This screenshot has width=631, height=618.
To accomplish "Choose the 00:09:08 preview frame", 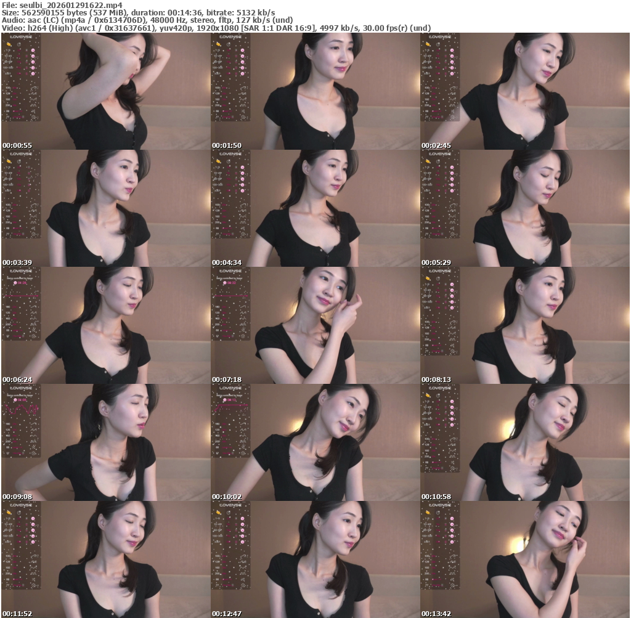I will tap(106, 442).
